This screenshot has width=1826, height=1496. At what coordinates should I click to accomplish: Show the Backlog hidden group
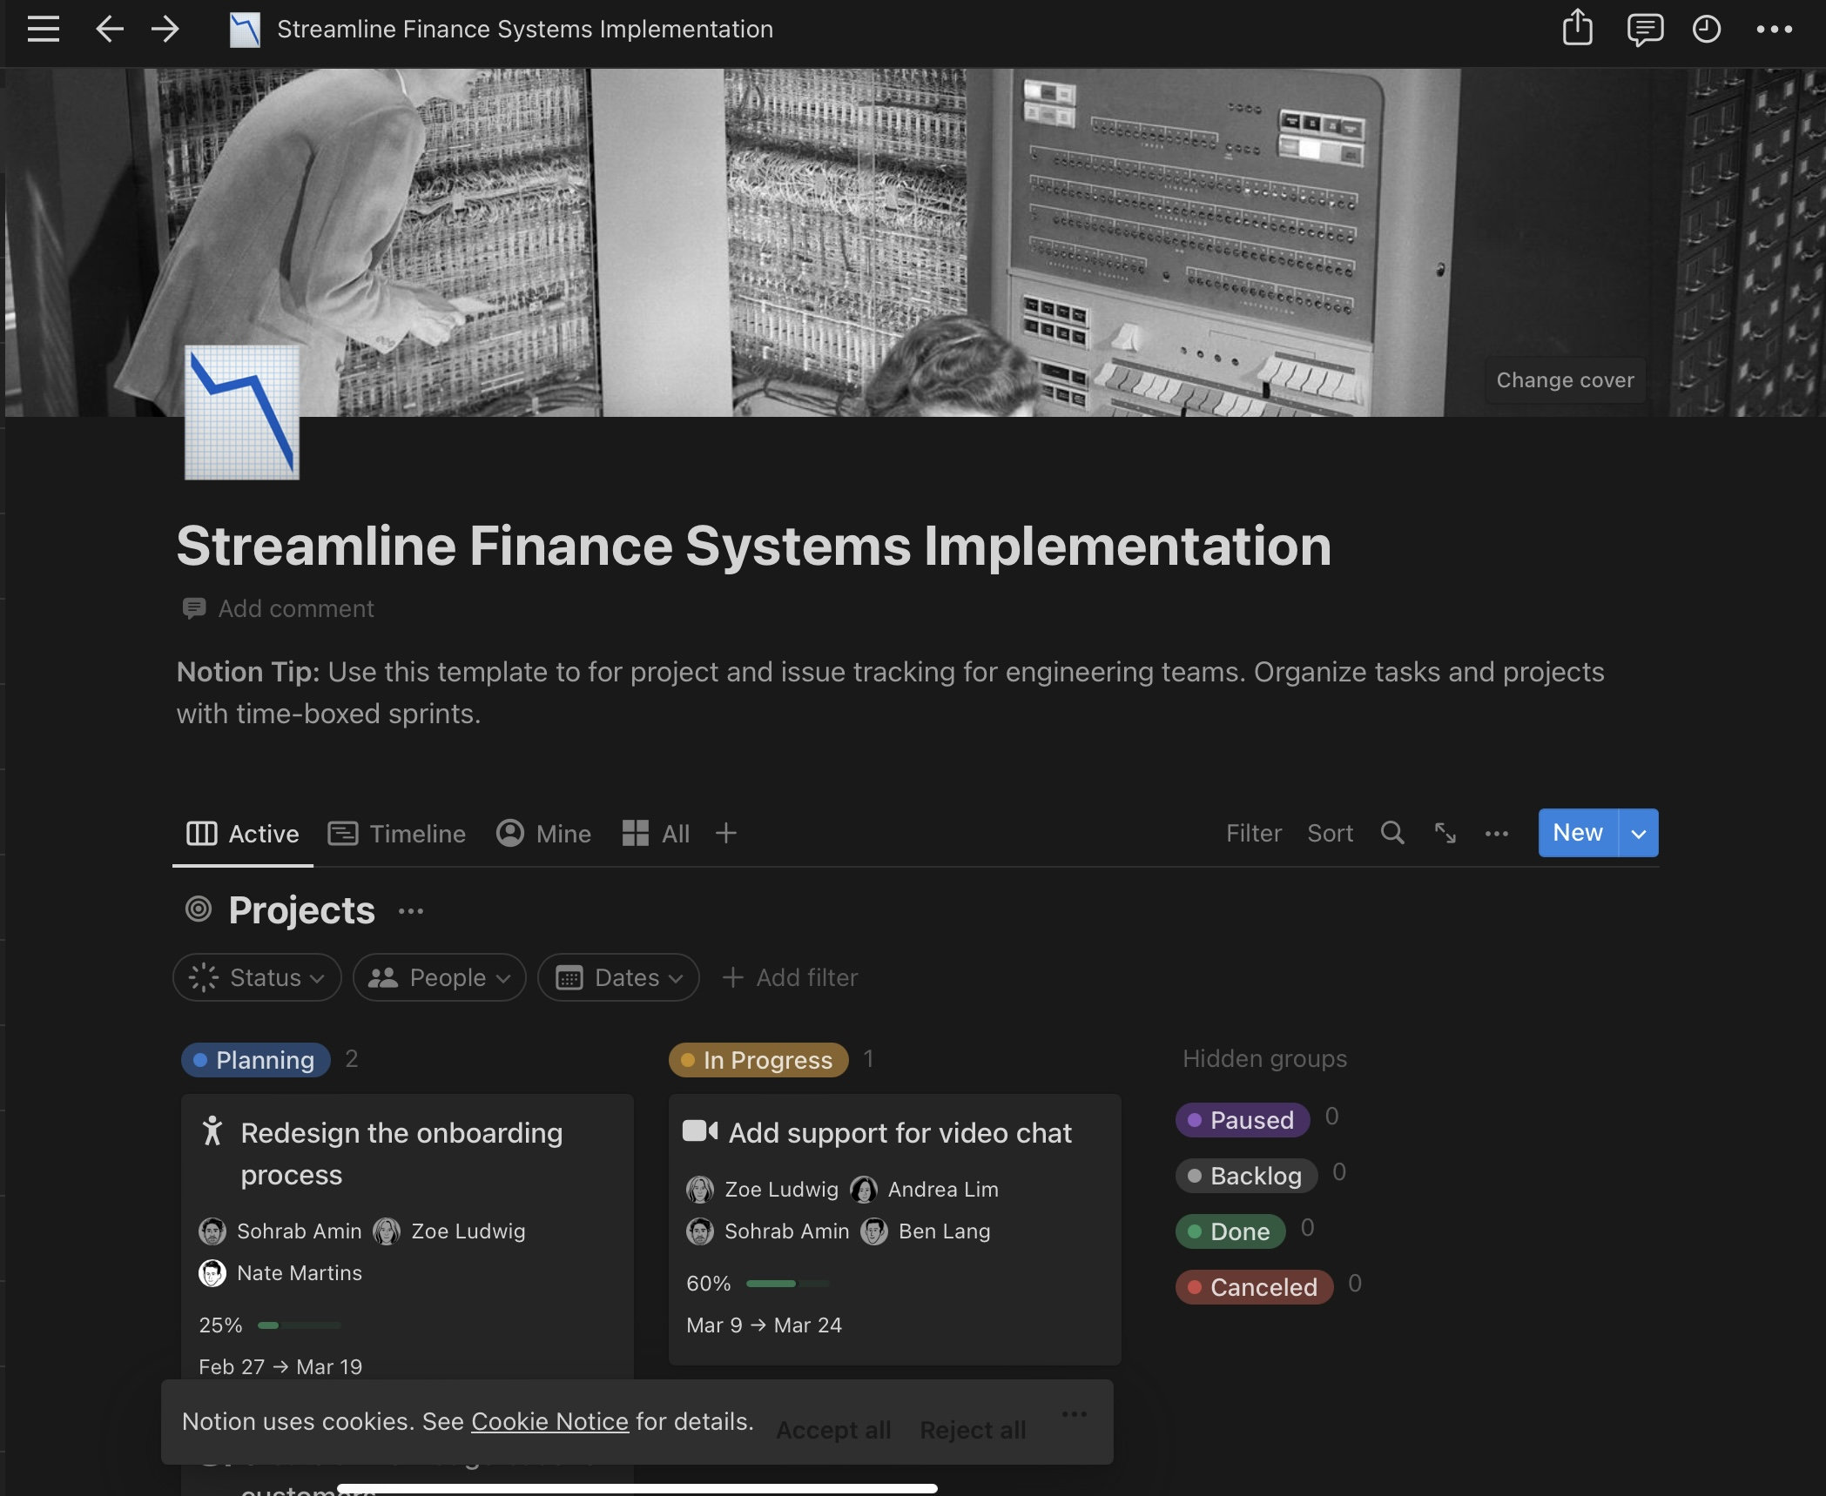point(1246,1176)
